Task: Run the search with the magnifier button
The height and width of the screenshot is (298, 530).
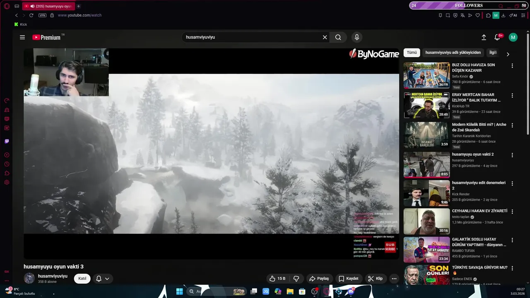Action: (x=338, y=37)
